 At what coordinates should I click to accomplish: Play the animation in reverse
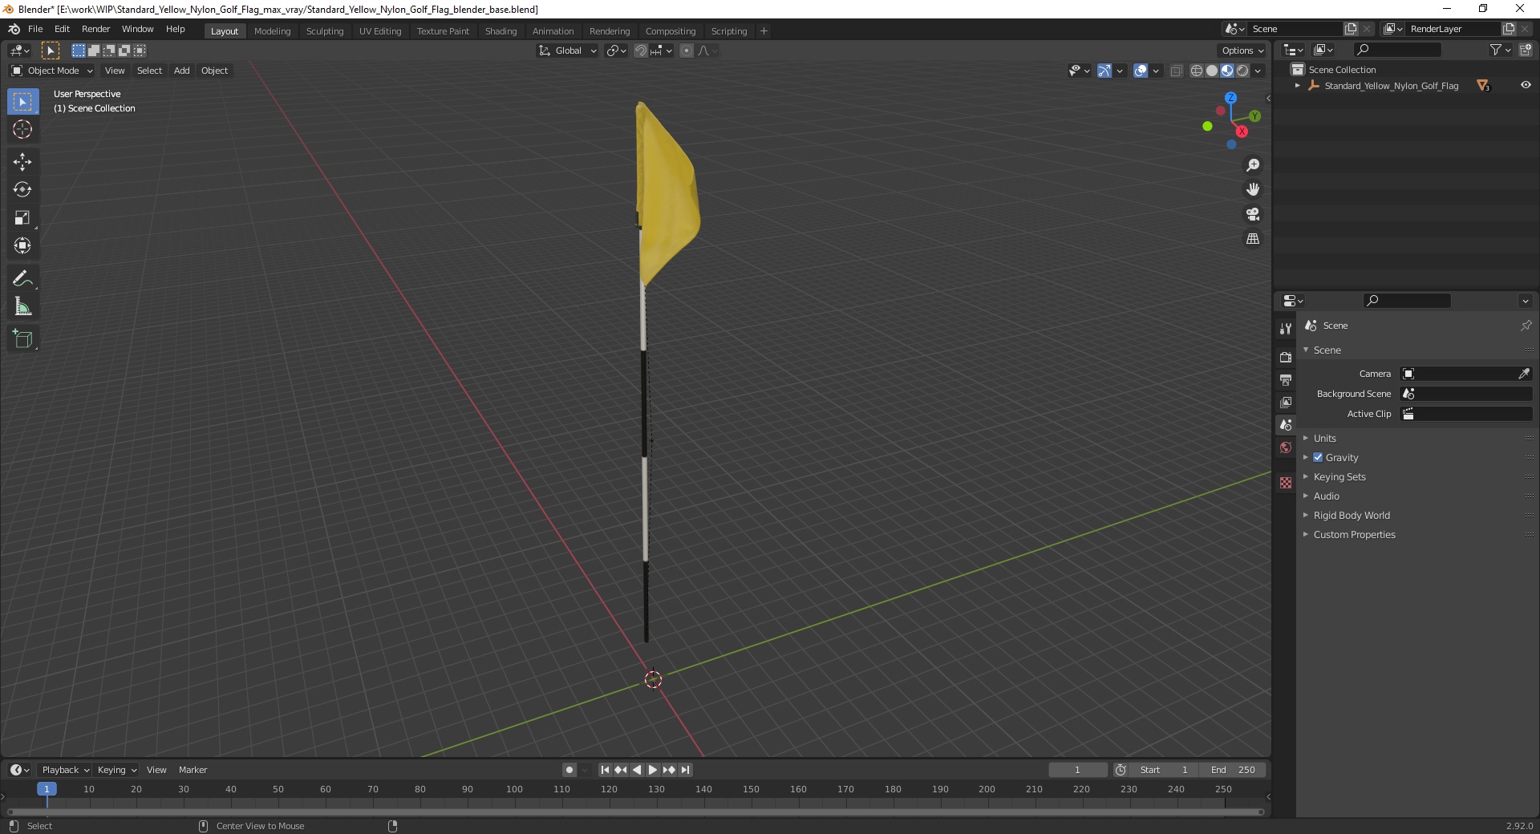(x=637, y=770)
